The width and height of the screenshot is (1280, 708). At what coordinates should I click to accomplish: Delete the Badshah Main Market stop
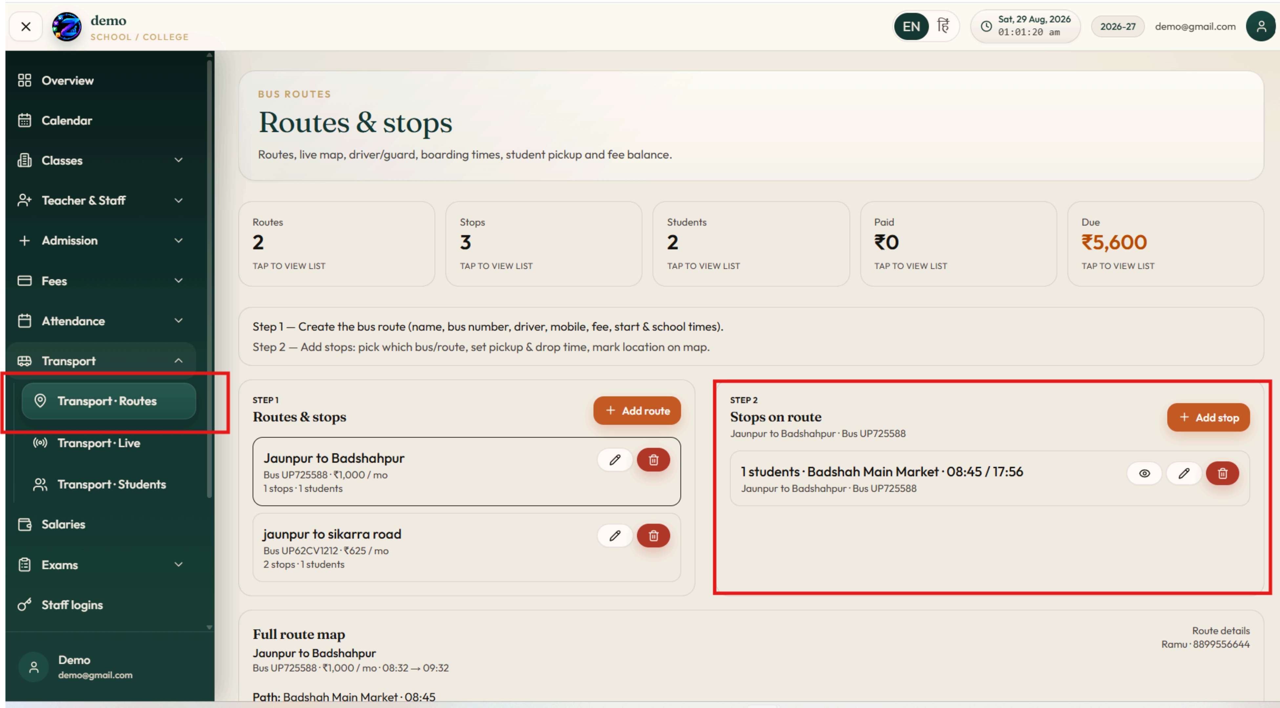[1222, 473]
